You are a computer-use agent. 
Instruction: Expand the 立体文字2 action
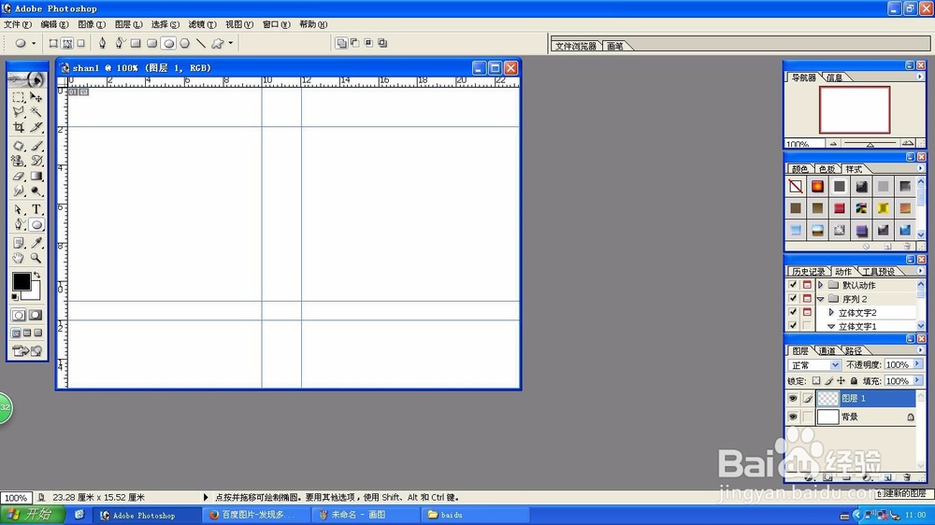831,312
